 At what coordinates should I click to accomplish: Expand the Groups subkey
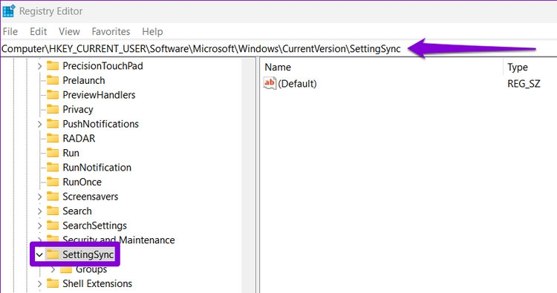click(x=53, y=269)
